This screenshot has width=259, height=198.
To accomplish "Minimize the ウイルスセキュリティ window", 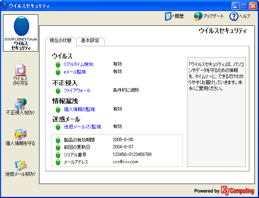I will click(235, 6).
